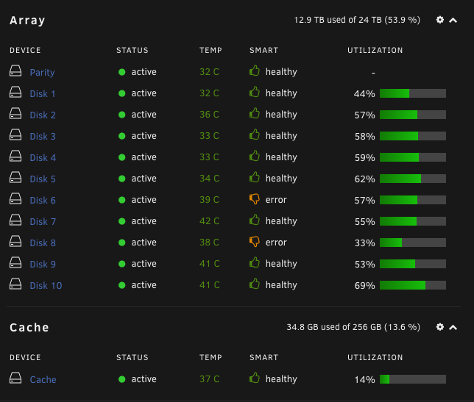This screenshot has height=402, width=474.
Task: Open the Cache section settings gear
Action: 440,327
